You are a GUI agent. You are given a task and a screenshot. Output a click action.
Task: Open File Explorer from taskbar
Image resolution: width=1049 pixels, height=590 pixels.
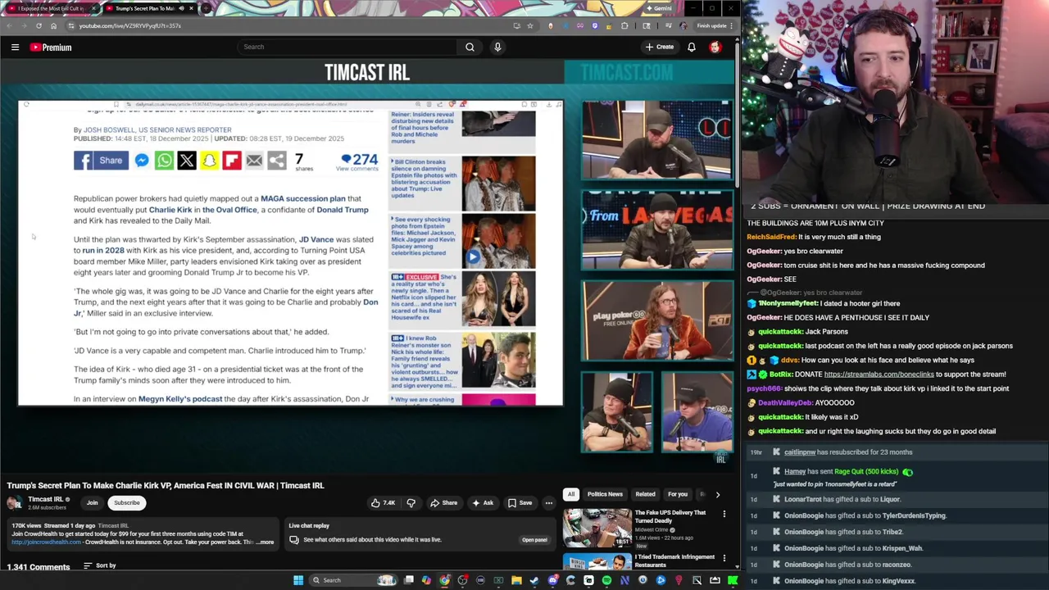tap(516, 580)
